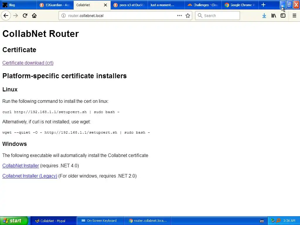Switch to the Google Chrome tab
The width and height of the screenshot is (300, 225).
(x=240, y=5)
